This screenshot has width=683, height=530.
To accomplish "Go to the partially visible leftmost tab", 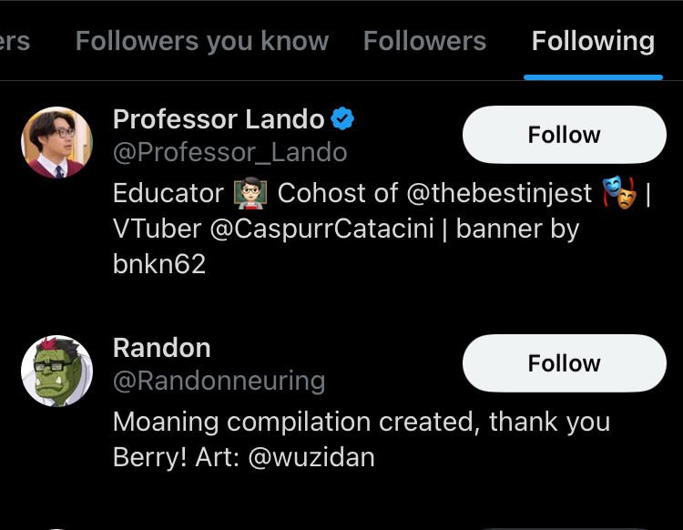I will coord(15,41).
